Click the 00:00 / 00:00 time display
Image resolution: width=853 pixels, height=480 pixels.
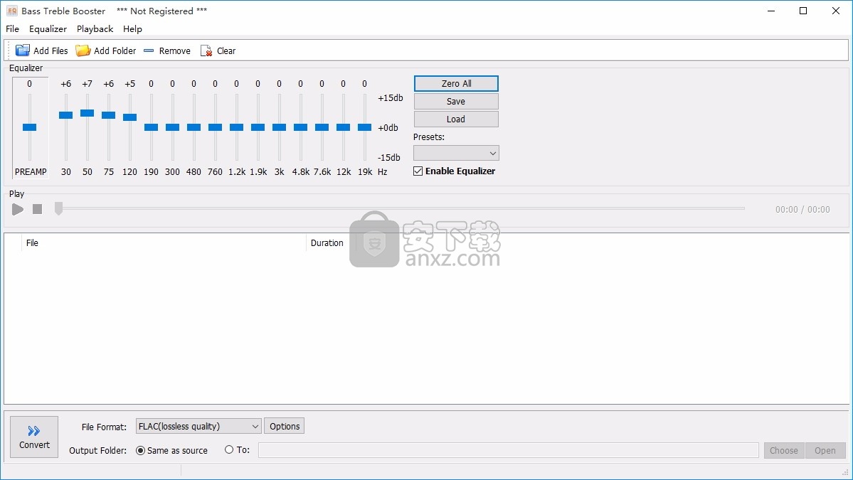coord(802,210)
